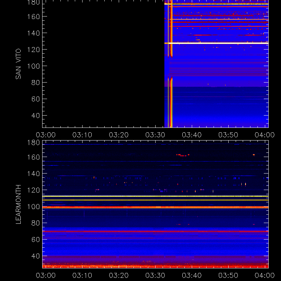The height and width of the screenshot is (281, 281).
Task: Click 03:30 time label below LEARMONTH plot
Action: click(x=155, y=275)
